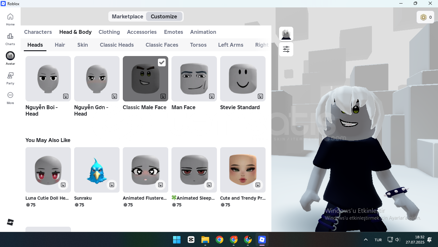Click animated badge on Animated Flustered head
Screen dimensions: 438x247
[x=161, y=185]
